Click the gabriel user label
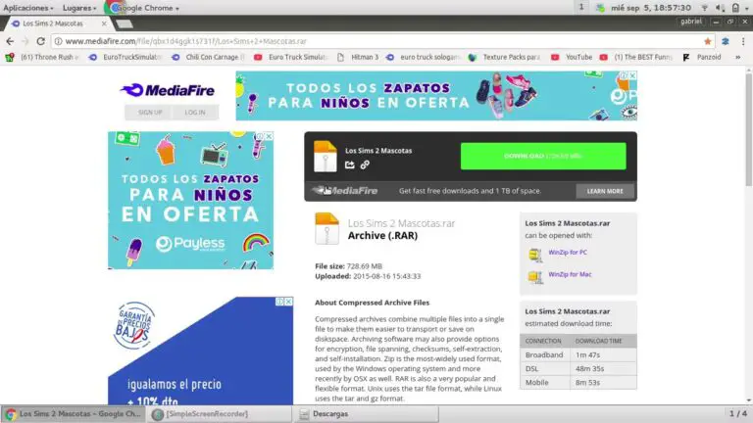753x423 pixels. (x=691, y=22)
